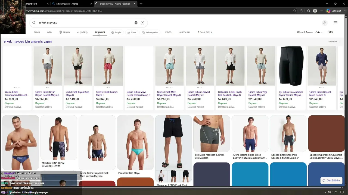Click the browser address bar URL

point(64,11)
